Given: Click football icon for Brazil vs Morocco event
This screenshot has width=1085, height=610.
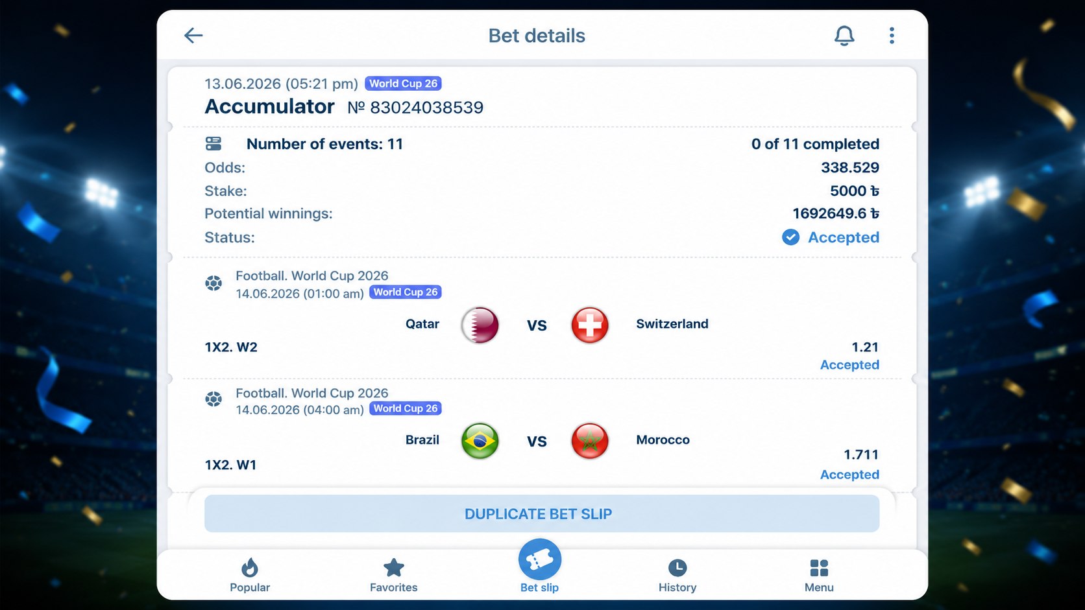Looking at the screenshot, I should point(213,399).
